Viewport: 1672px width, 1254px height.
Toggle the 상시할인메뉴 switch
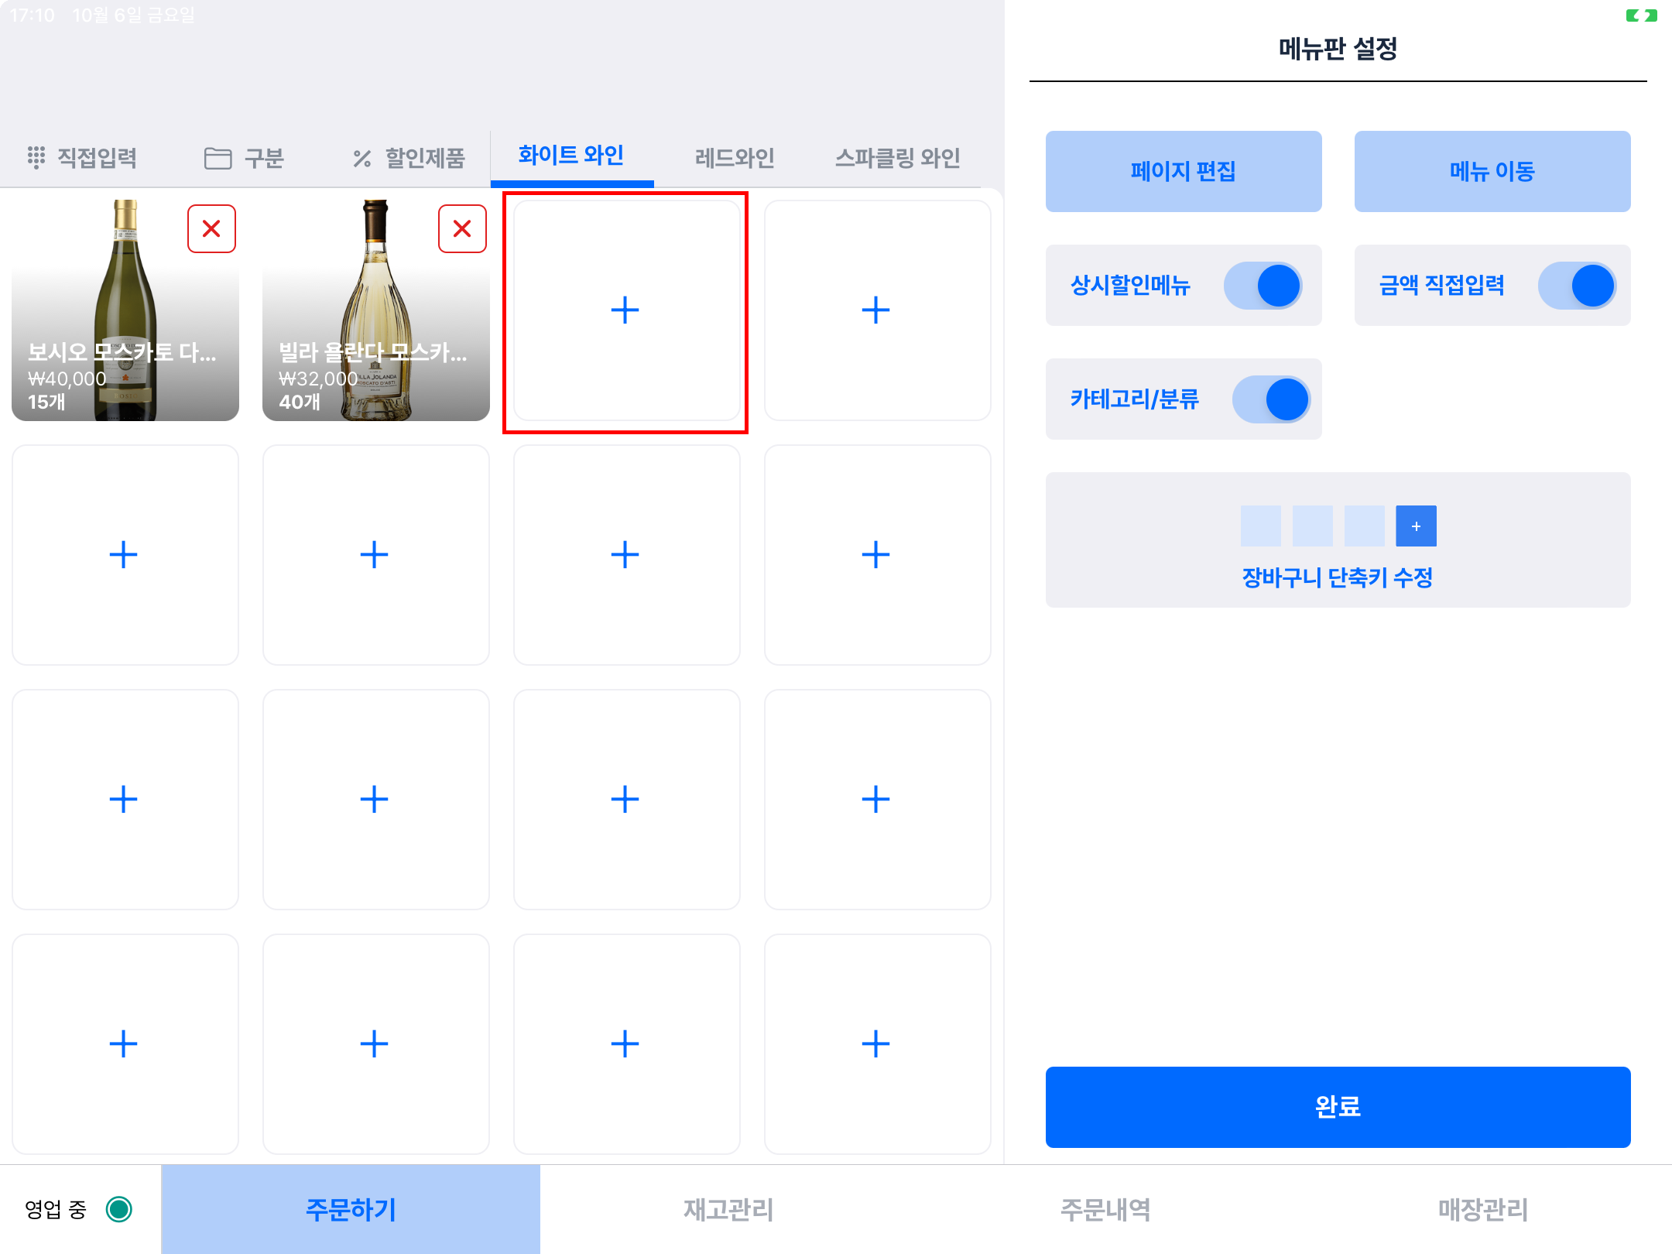point(1263,286)
